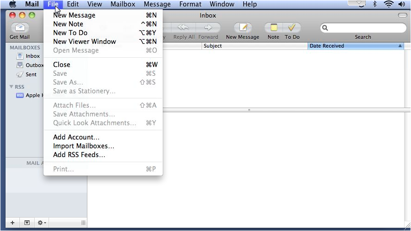The width and height of the screenshot is (411, 231).
Task: Choose New Message from File menu
Action: click(103, 15)
